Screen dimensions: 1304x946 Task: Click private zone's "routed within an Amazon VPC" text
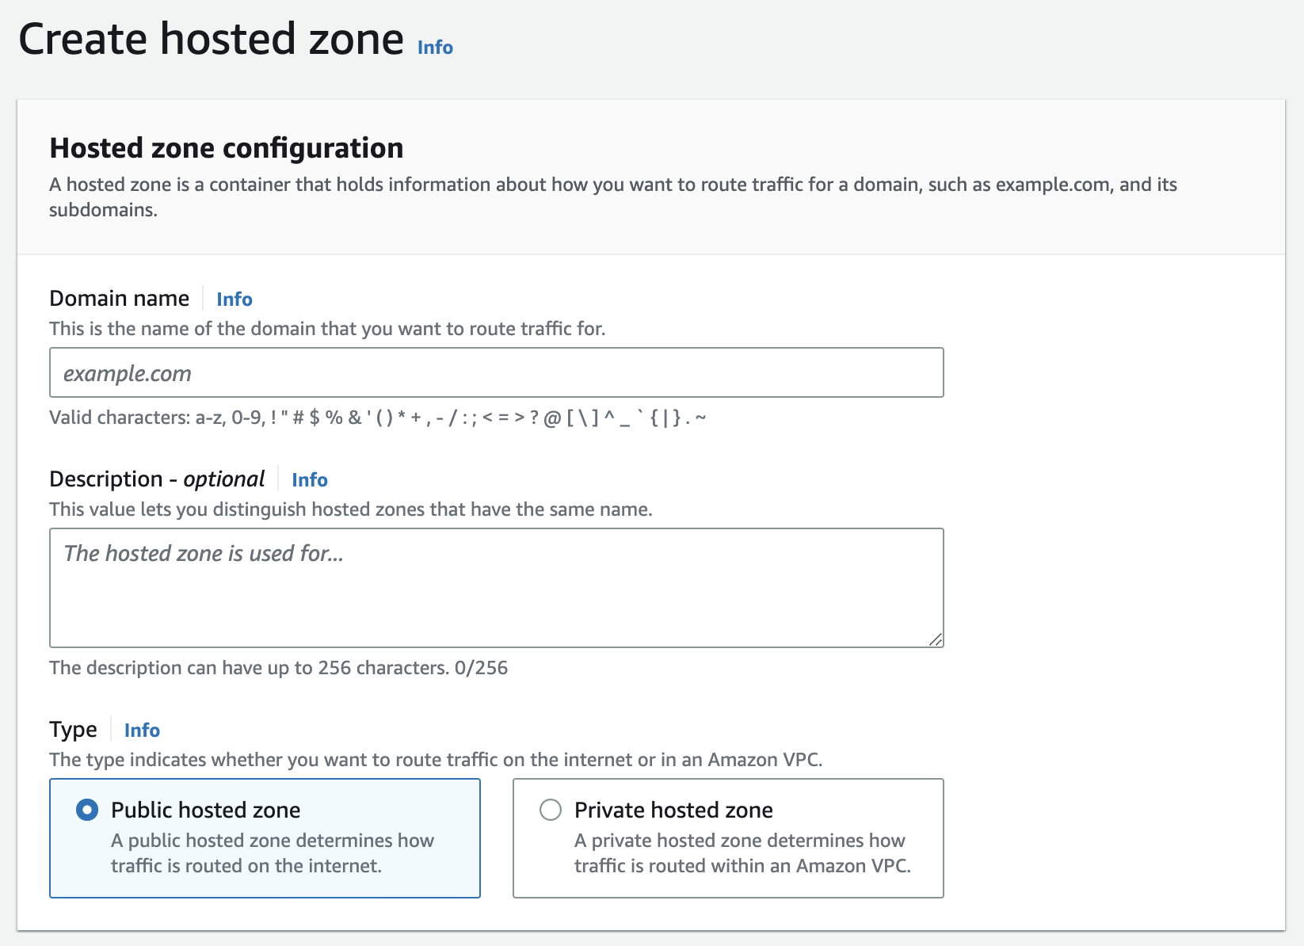(x=742, y=866)
